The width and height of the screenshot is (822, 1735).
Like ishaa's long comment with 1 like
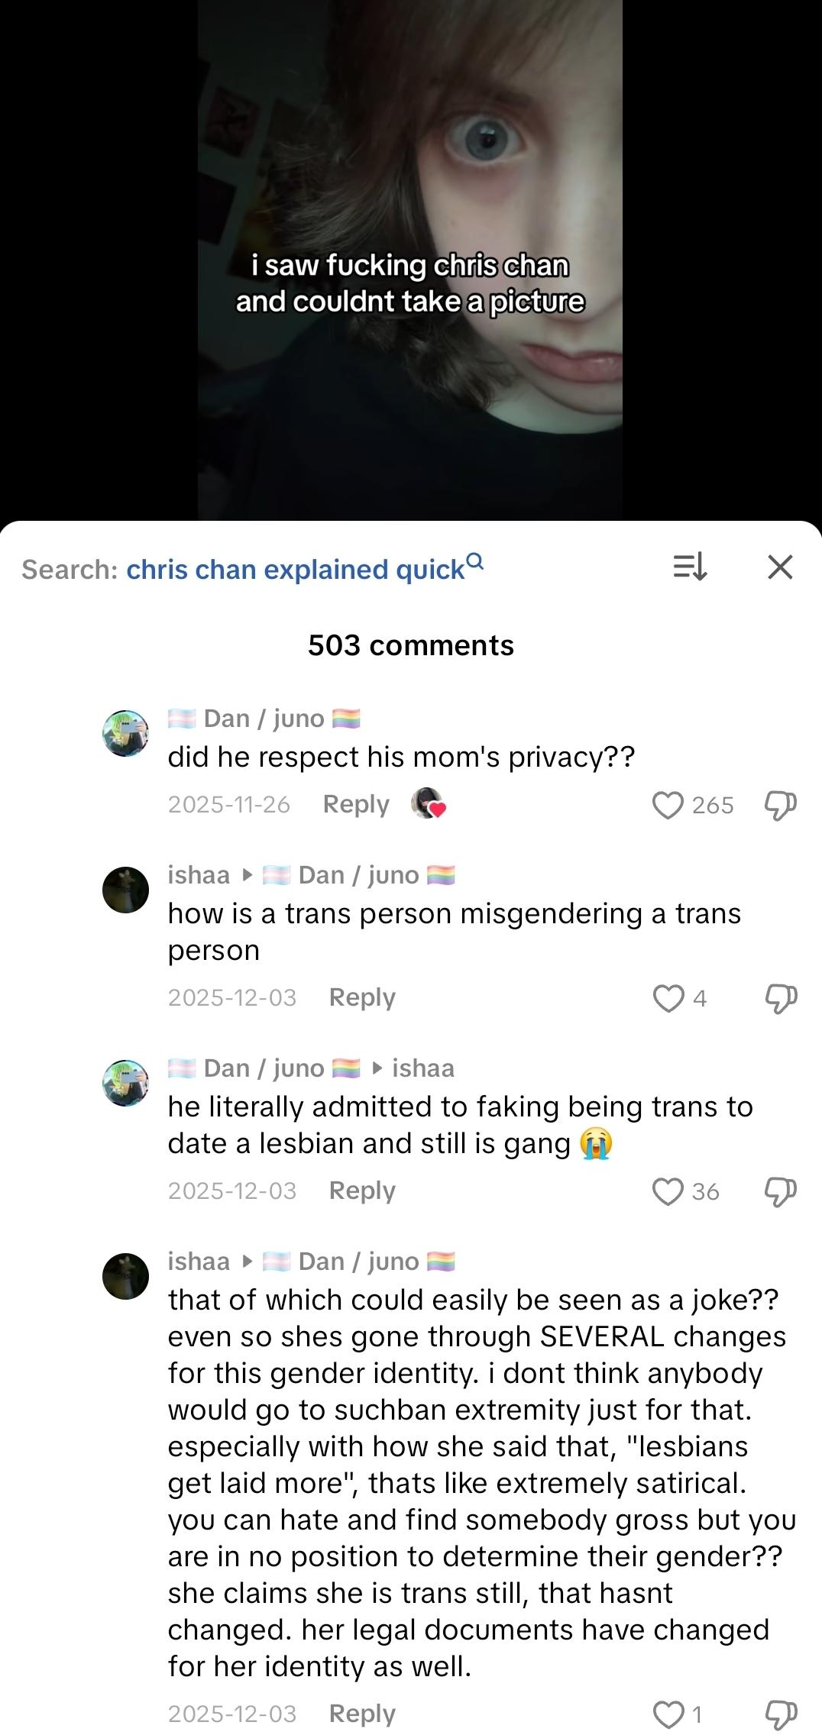(668, 1714)
